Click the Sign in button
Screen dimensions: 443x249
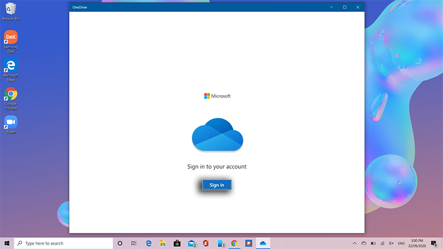click(217, 185)
